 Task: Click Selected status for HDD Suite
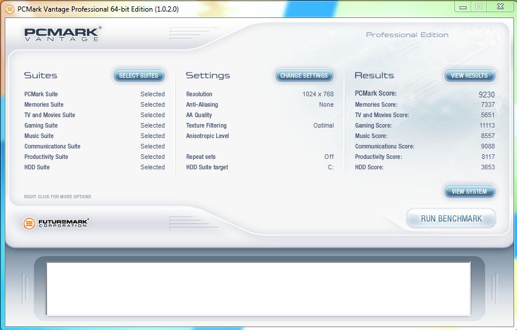click(153, 167)
